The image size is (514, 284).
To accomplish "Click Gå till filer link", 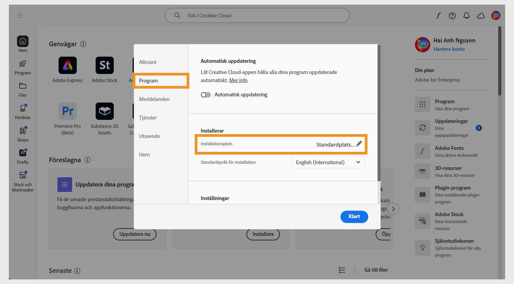I will 376,270.
